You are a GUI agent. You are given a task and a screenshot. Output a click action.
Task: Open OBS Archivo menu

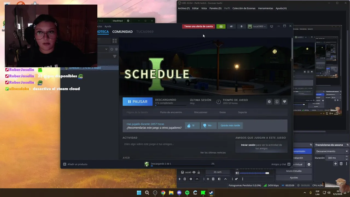(184, 8)
